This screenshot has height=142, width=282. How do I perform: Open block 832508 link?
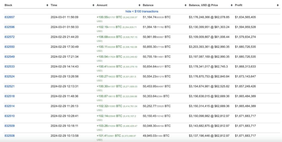click(x=10, y=136)
